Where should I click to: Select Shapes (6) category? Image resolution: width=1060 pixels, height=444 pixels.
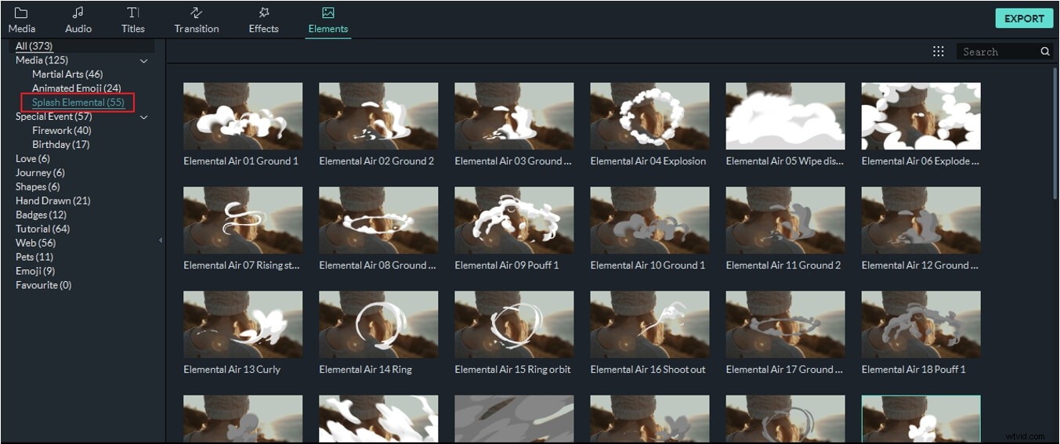tap(38, 187)
